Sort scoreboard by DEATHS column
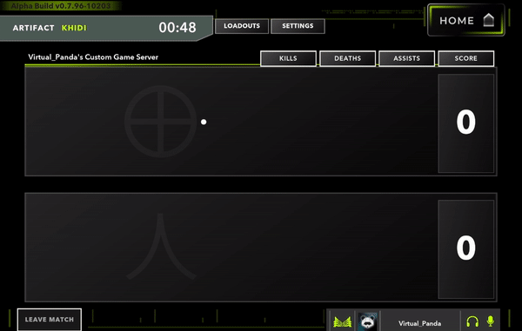The height and width of the screenshot is (331, 522). 347,58
